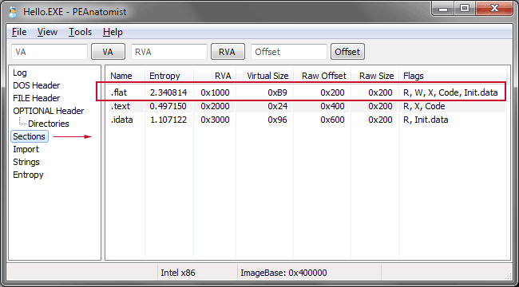Image resolution: width=519 pixels, height=287 pixels.
Task: Click virtual size value 0x24
Action: (x=277, y=106)
